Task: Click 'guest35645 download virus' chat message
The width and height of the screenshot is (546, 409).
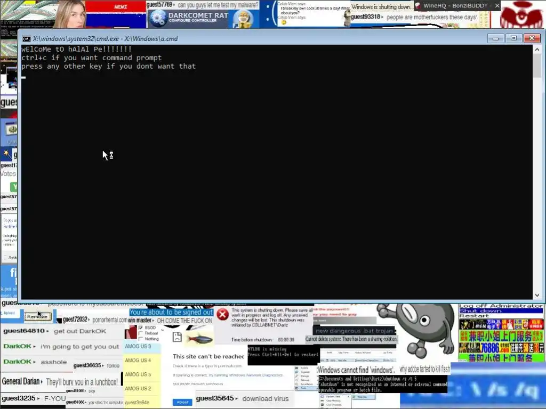Action: pyautogui.click(x=243, y=398)
